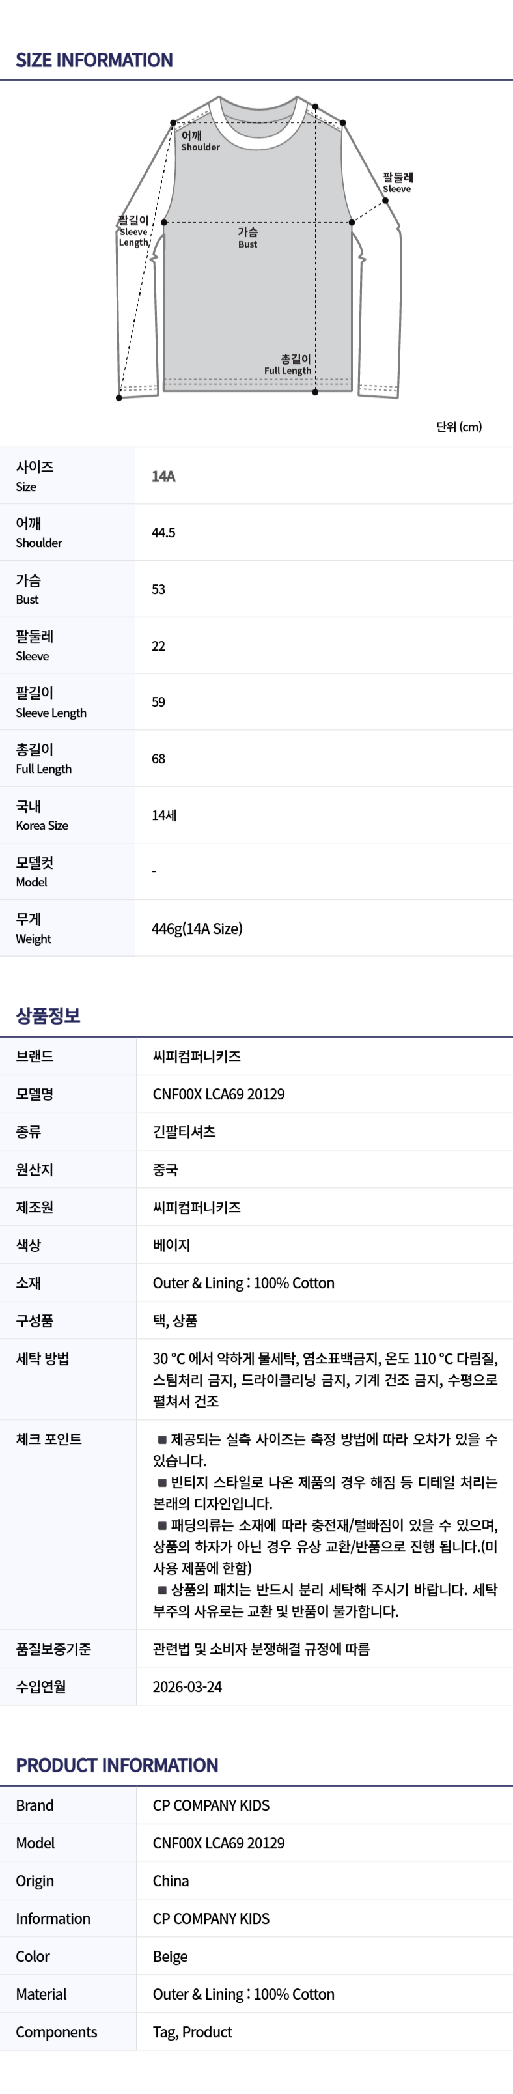
Task: Click the Full Length label in the diagram
Action: [x=288, y=364]
